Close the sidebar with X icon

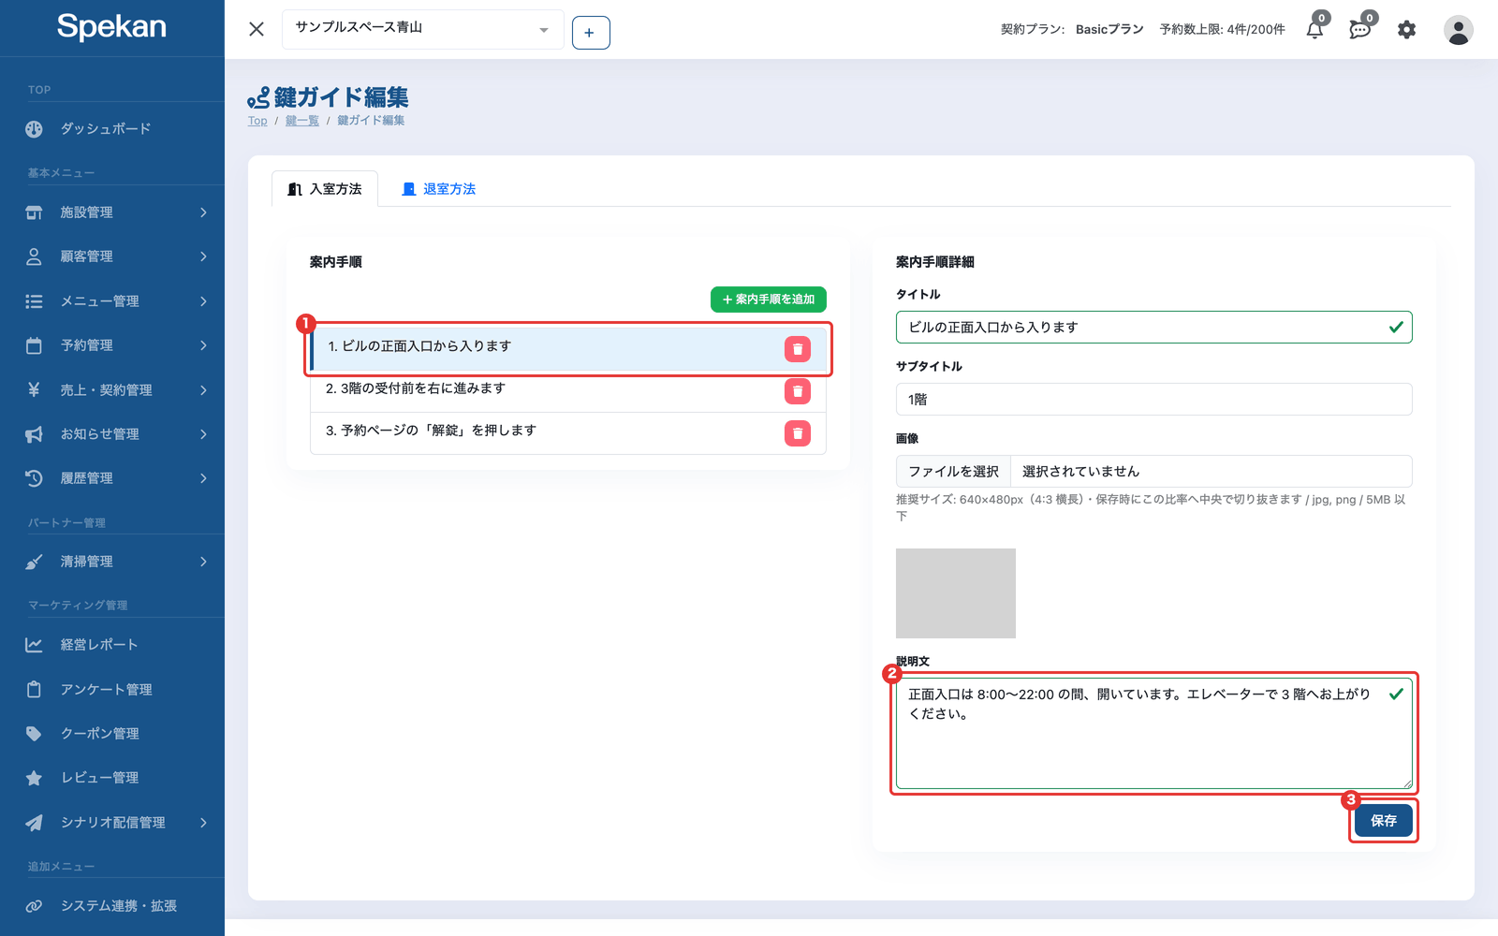coord(257,29)
